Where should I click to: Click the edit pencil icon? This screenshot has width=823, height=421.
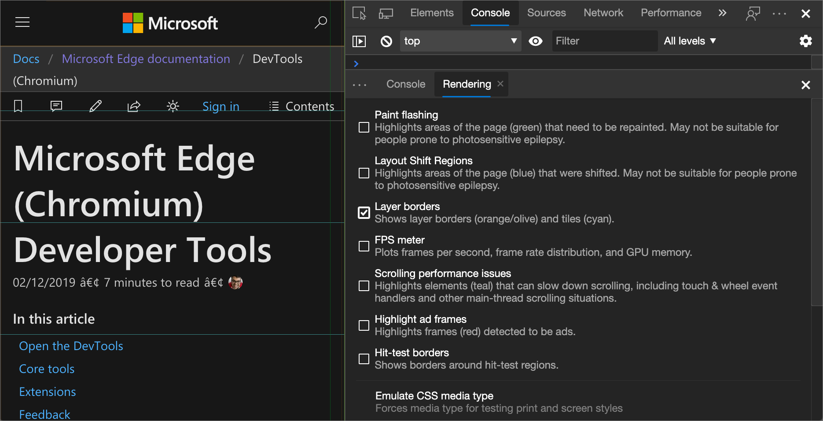coord(96,106)
